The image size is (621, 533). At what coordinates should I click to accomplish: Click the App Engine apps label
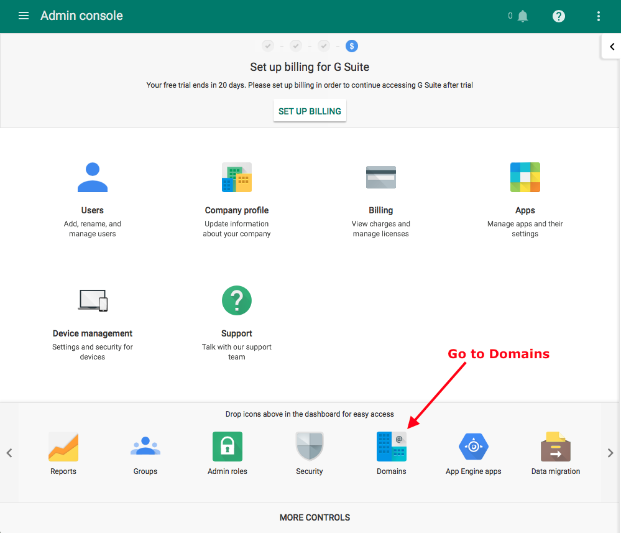point(474,471)
